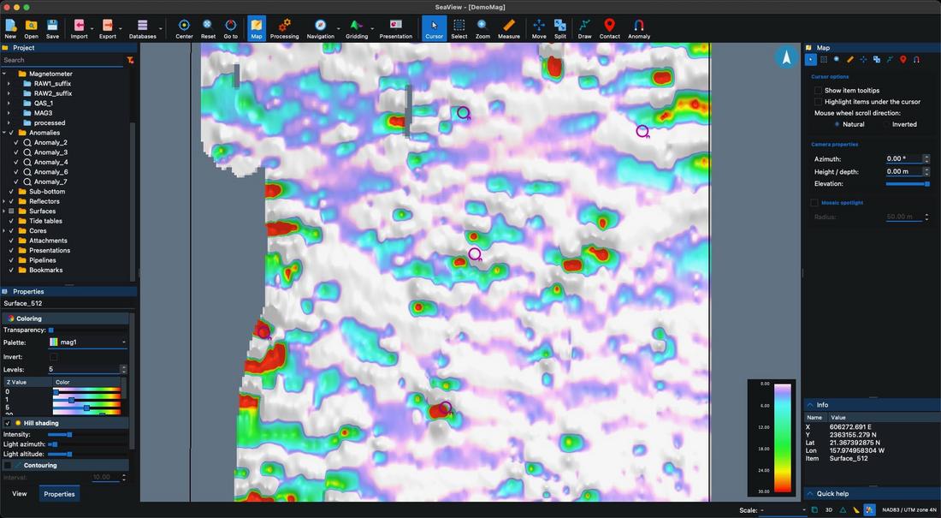Collapse the Info panel header
Viewport: 941px width, 518px height.
point(872,405)
